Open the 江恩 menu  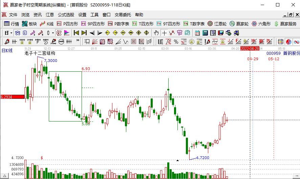(x=50, y=15)
